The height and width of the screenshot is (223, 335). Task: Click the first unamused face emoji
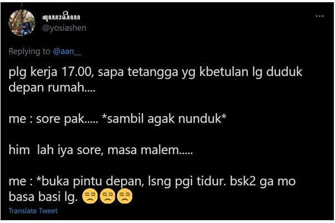point(90,196)
